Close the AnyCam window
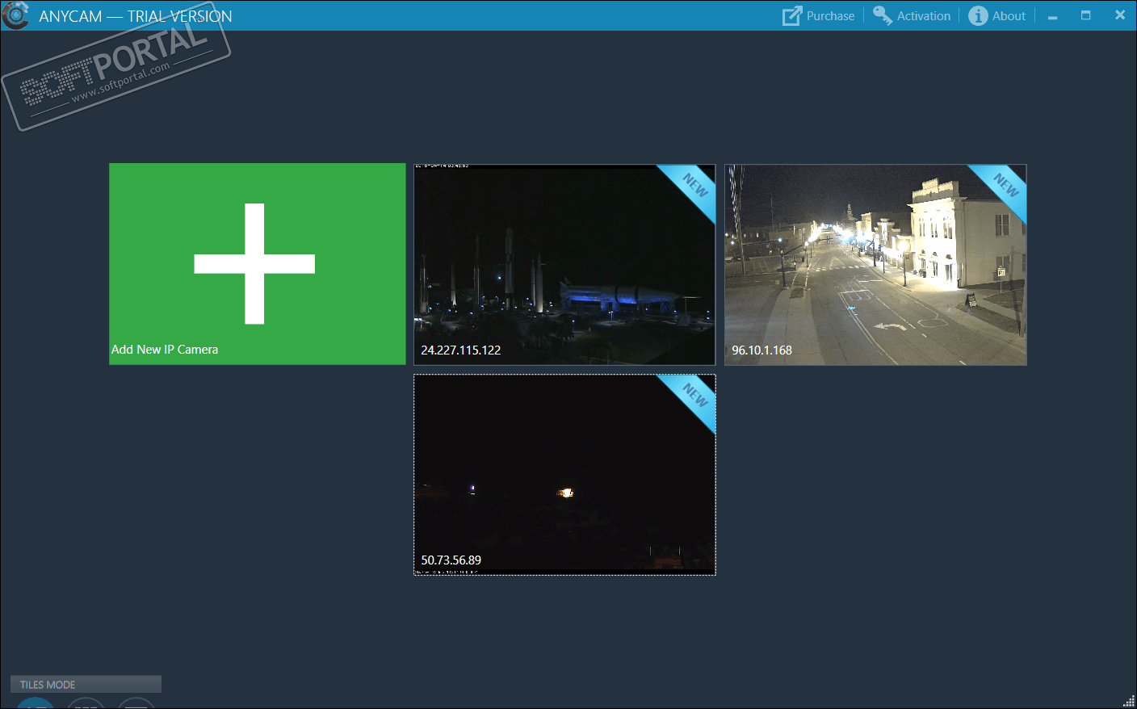Image resolution: width=1137 pixels, height=709 pixels. 1120,15
